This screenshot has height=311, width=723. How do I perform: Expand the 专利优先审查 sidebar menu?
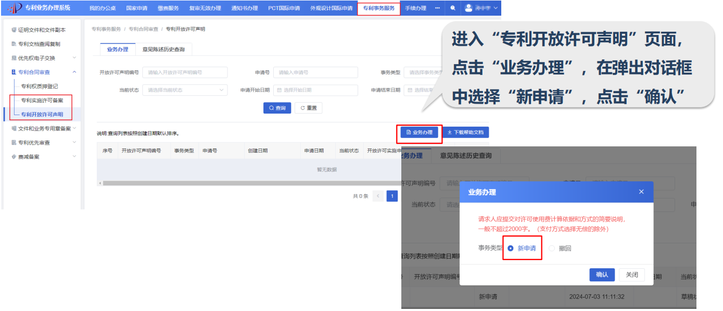click(74, 143)
